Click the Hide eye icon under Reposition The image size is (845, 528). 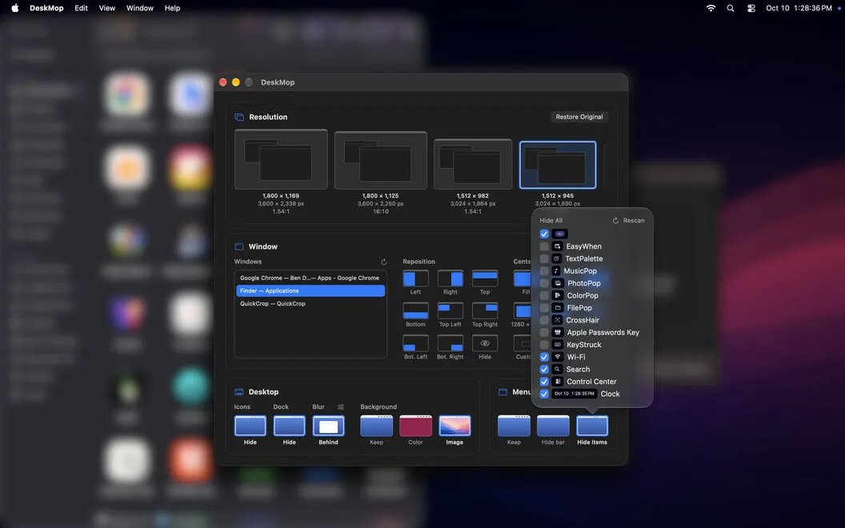click(484, 343)
